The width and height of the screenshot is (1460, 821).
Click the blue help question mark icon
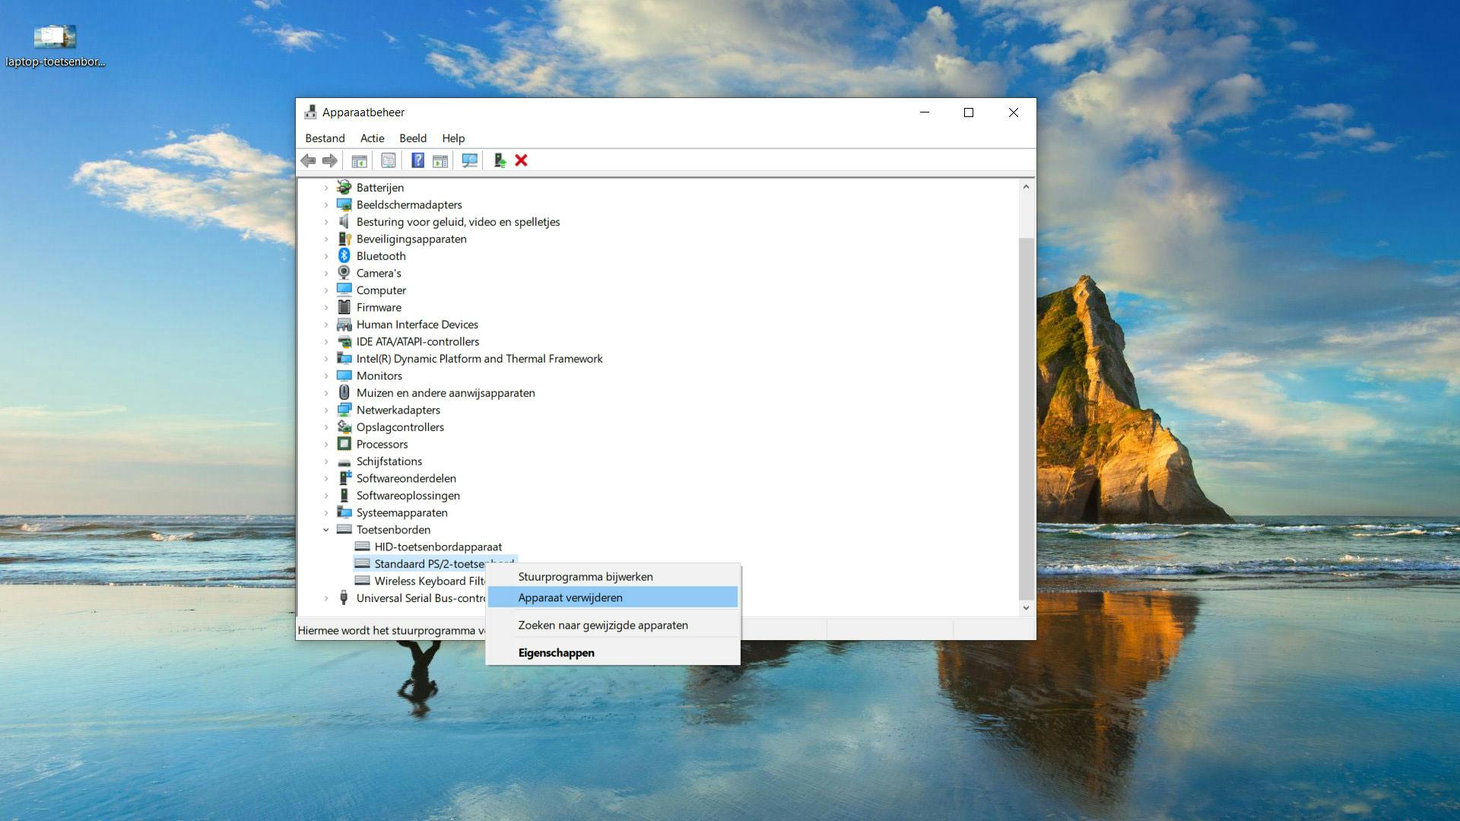[x=417, y=160]
